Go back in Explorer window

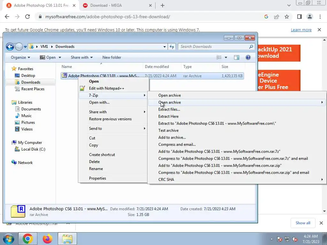point(10,47)
